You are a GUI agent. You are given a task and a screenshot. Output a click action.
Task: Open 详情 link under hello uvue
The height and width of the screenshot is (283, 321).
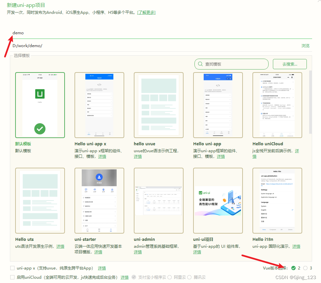(138, 156)
